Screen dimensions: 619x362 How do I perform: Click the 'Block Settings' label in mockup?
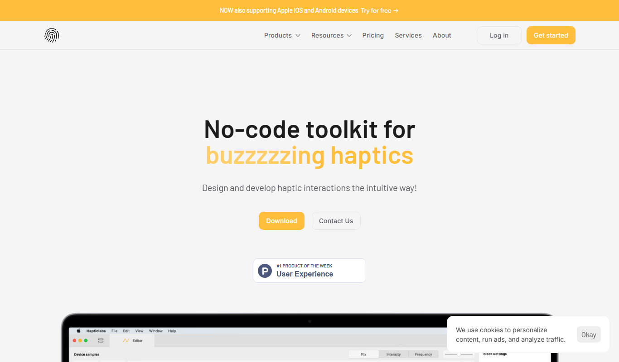point(495,354)
